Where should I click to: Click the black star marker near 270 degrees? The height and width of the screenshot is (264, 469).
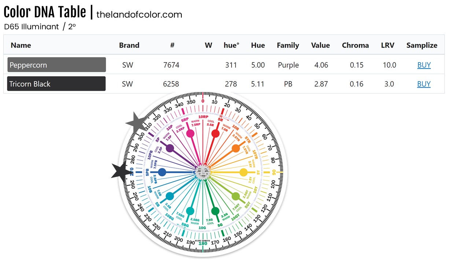tap(121, 171)
